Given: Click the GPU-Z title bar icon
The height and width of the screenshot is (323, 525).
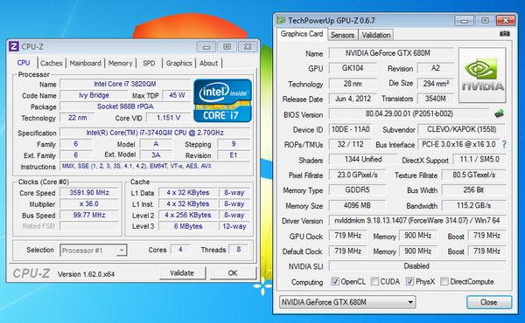Looking at the screenshot, I should click(281, 20).
